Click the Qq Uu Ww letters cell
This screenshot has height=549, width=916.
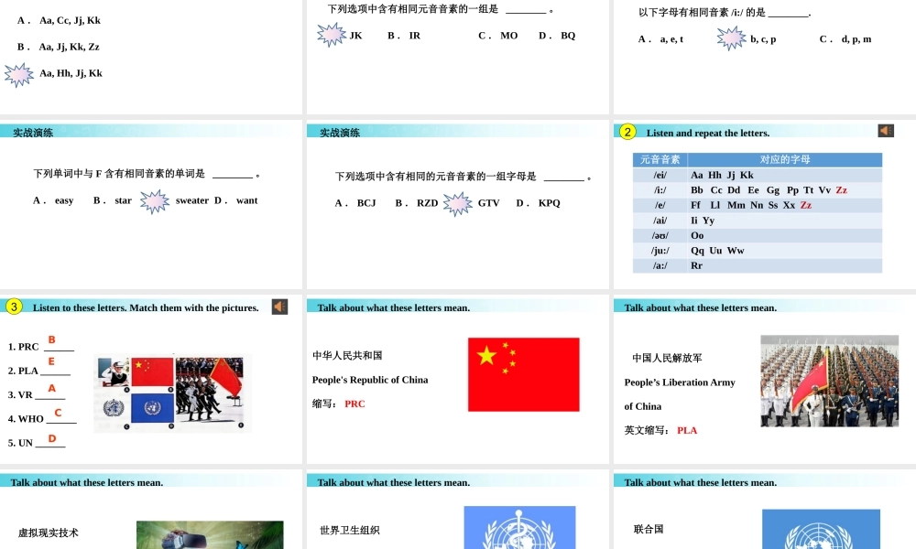[x=785, y=251]
